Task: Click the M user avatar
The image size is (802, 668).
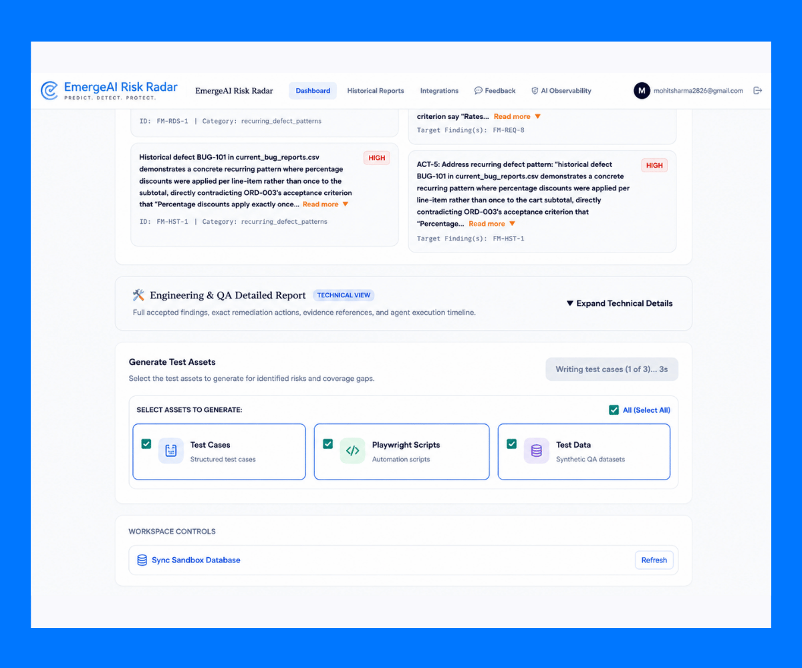Action: pyautogui.click(x=642, y=91)
